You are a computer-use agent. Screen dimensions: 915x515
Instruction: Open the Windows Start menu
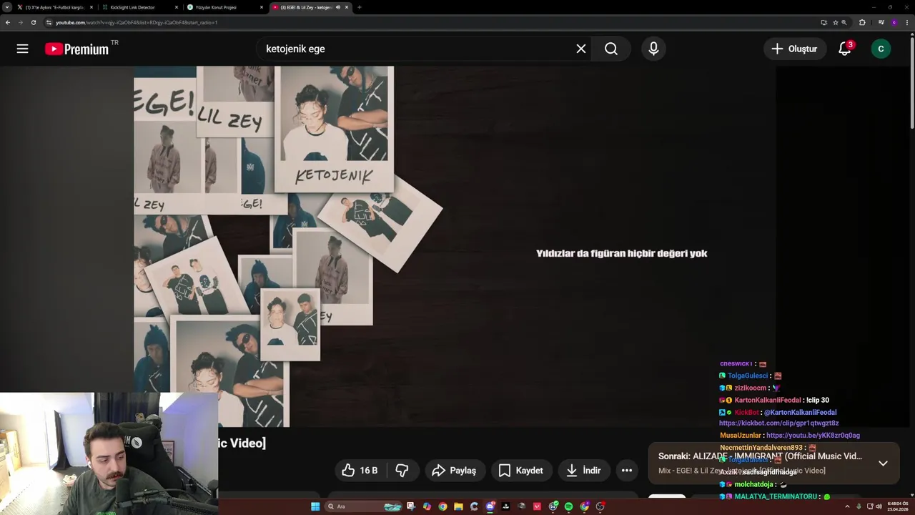point(315,506)
